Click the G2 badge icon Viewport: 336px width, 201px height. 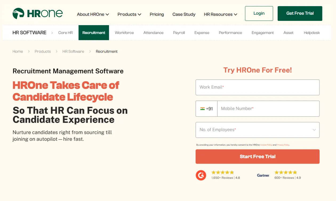[x=201, y=175]
